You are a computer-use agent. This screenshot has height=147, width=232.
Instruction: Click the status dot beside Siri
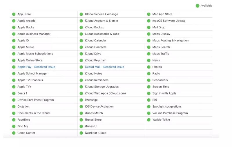pos(149,100)
